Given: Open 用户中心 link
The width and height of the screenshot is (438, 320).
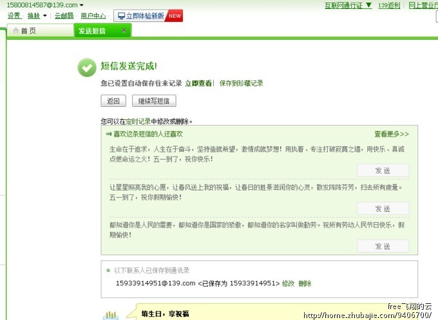Looking at the screenshot, I should [x=93, y=15].
